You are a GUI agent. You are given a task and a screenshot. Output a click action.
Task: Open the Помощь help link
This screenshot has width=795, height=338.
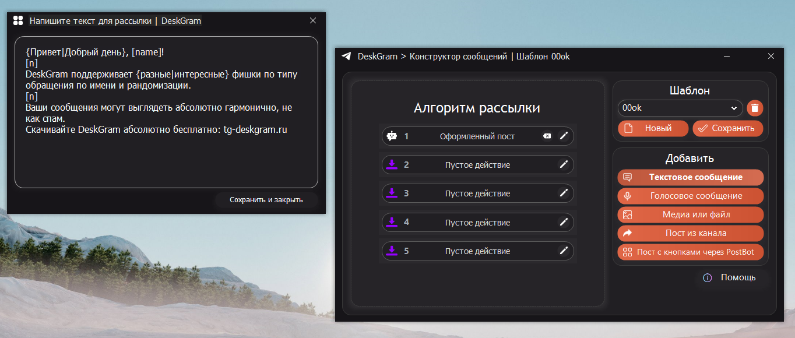click(731, 277)
